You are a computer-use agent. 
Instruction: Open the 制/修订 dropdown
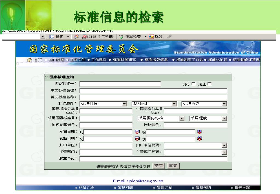pos(154,104)
